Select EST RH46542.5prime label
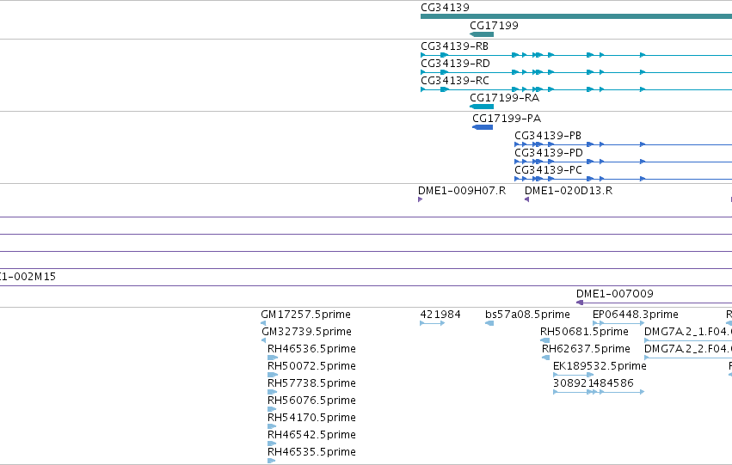 [311, 435]
